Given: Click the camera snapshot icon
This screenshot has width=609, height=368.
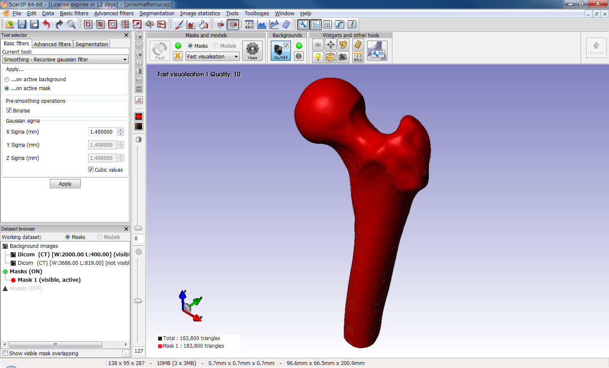Looking at the screenshot, I should click(x=343, y=57).
